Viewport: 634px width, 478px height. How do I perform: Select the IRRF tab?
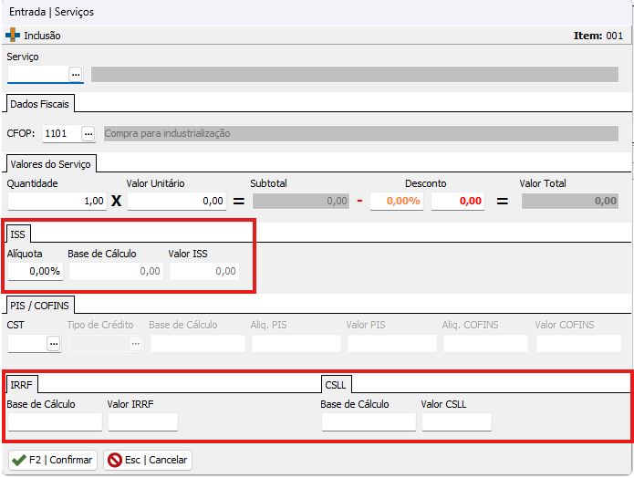(x=21, y=384)
